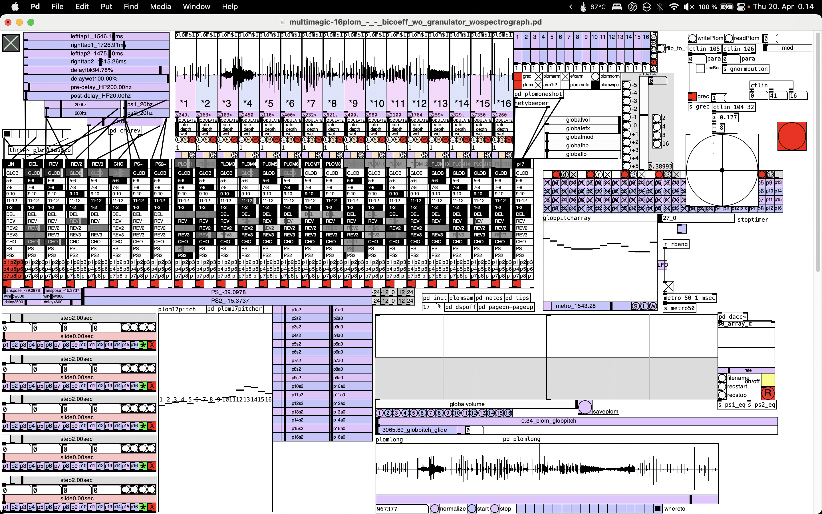Toggle the DEL cell in the PLOM3 column
The width and height of the screenshot is (822, 514).
pos(227,214)
